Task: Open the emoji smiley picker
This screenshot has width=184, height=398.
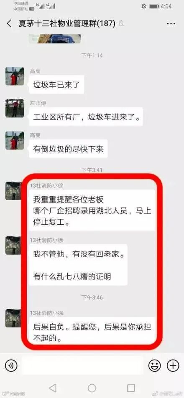Action: tap(155, 366)
